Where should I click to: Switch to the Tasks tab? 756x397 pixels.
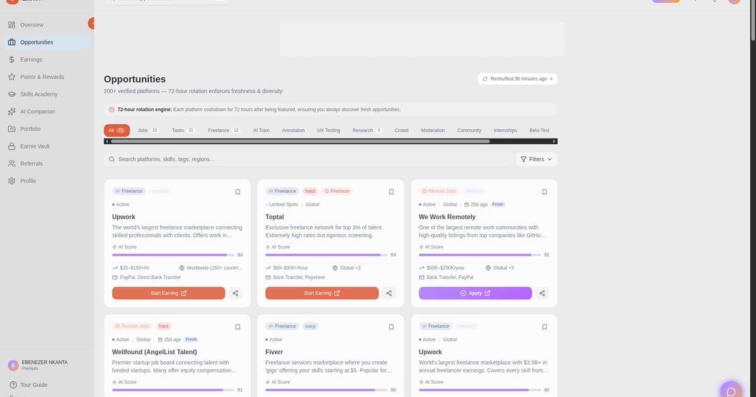(183, 130)
